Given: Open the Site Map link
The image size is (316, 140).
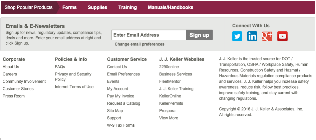Looking at the screenshot, I should pos(115,111).
